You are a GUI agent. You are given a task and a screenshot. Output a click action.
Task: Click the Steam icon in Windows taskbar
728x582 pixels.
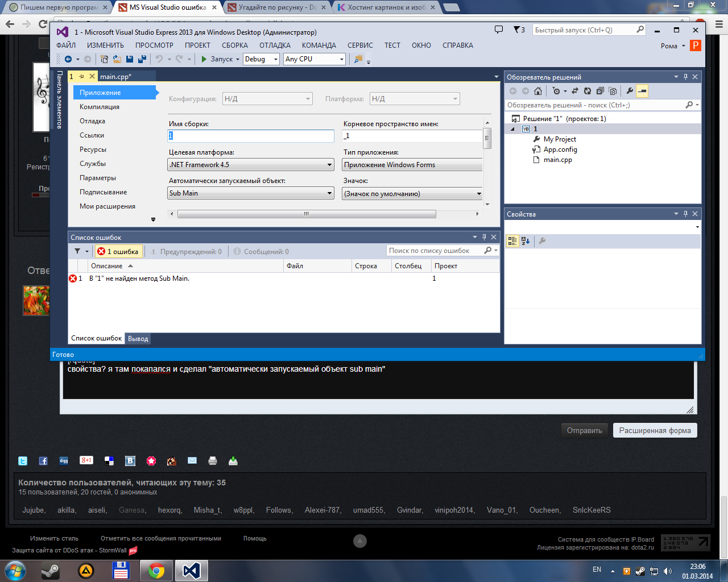coord(51,570)
